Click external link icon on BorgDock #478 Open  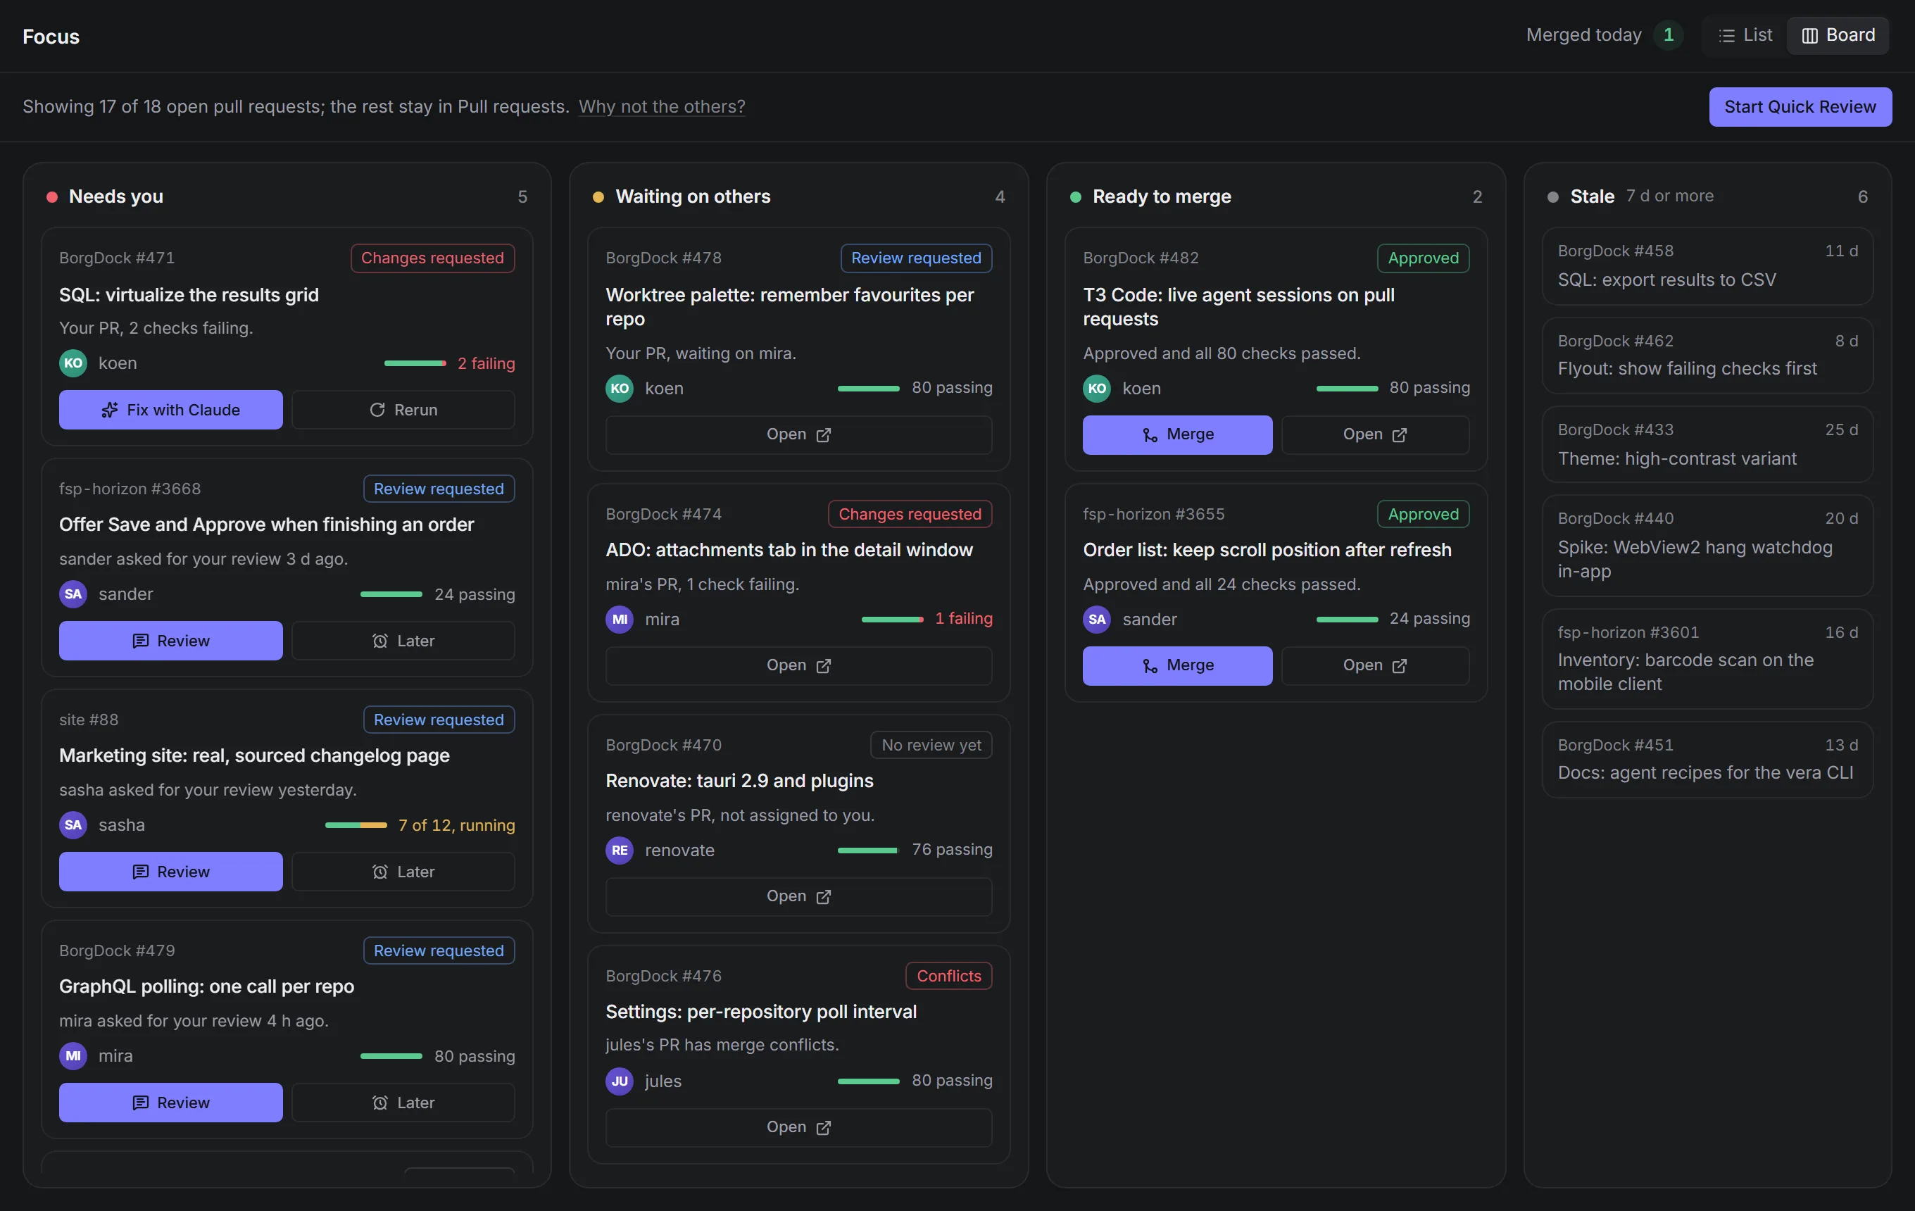[823, 435]
